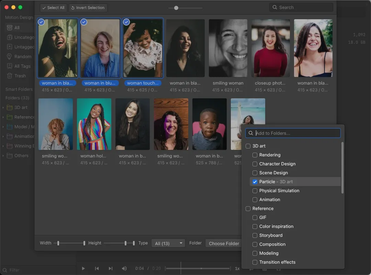
Task: Expand the Winning folder arrow in sidebar
Action: 3,146
